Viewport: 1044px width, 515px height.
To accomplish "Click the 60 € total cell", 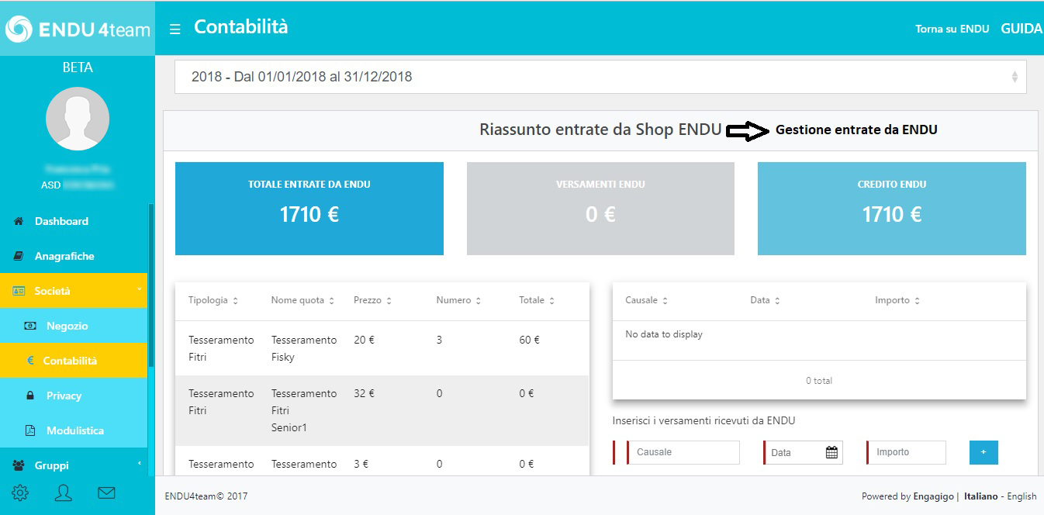I will pos(530,340).
